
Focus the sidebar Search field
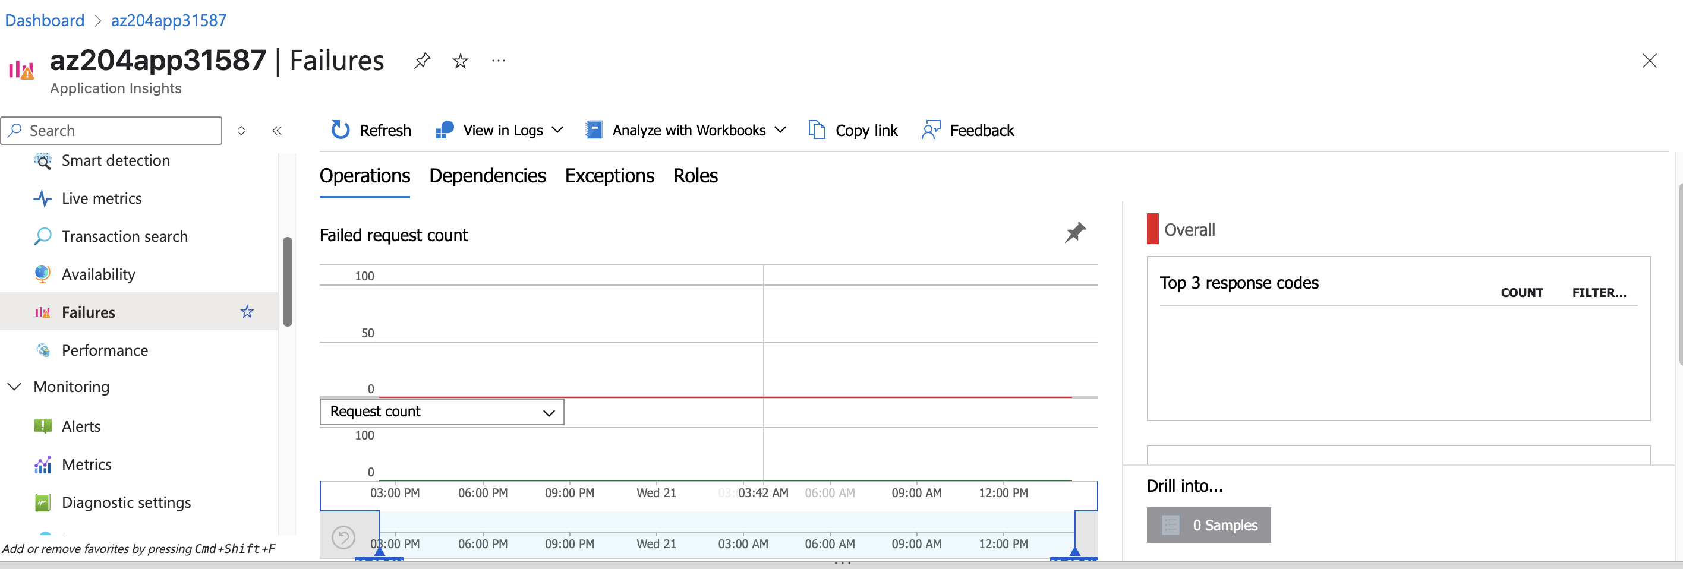point(112,131)
